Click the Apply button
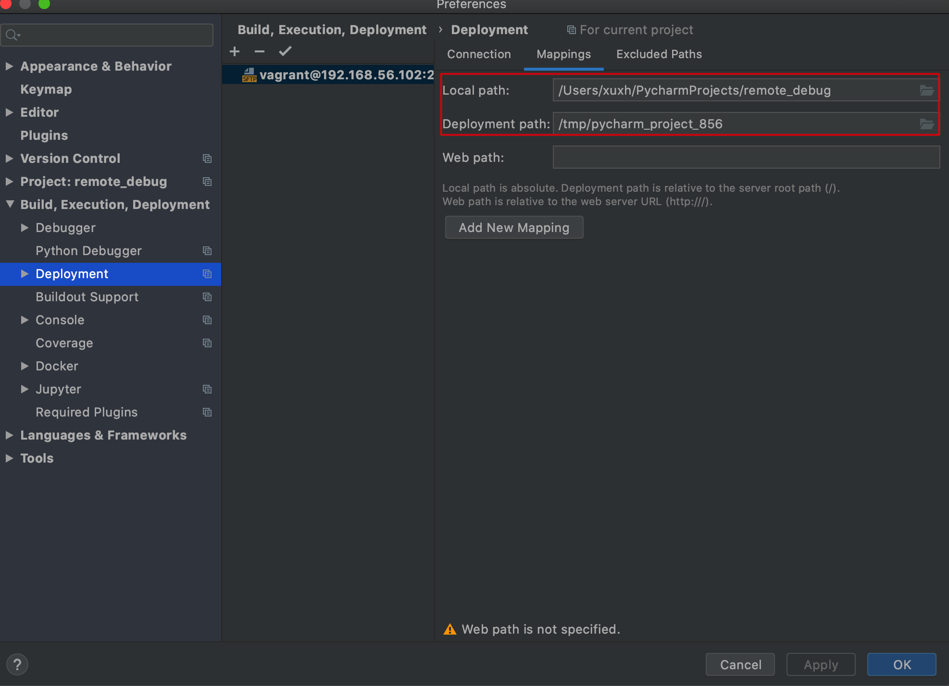 coord(821,664)
